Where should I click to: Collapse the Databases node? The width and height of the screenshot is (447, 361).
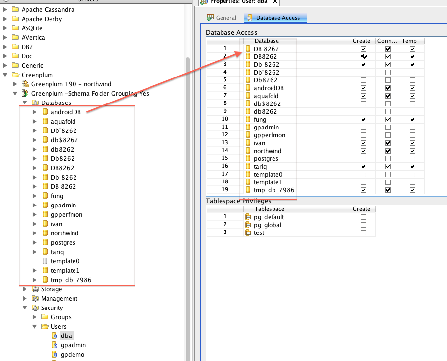tap(25, 103)
